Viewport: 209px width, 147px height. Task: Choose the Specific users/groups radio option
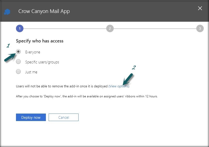click(18, 62)
